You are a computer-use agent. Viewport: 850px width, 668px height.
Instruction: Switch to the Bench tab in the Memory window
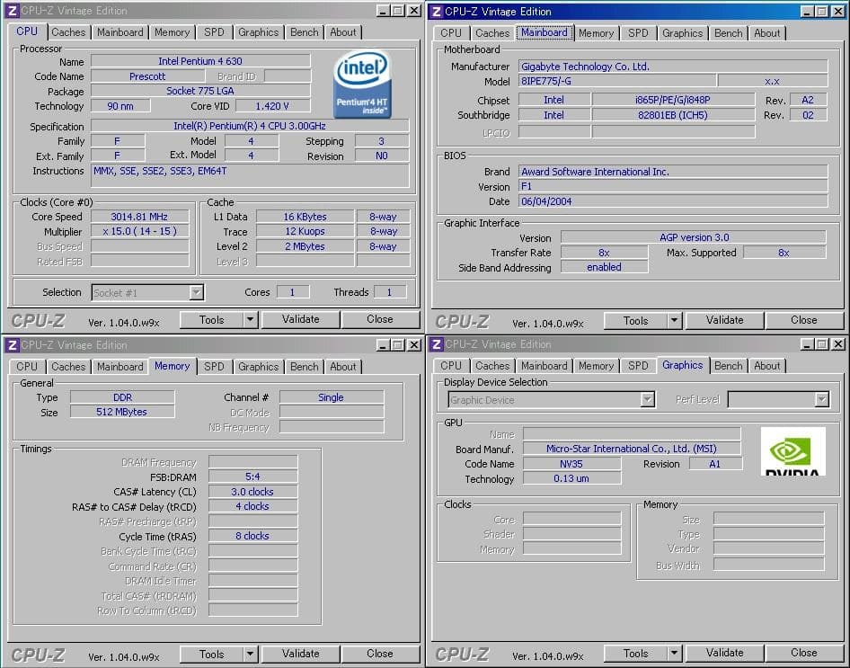(x=304, y=367)
